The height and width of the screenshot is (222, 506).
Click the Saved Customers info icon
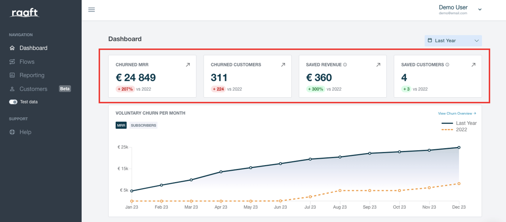pos(447,65)
